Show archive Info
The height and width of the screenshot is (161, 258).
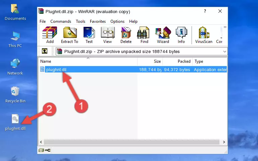point(181,35)
